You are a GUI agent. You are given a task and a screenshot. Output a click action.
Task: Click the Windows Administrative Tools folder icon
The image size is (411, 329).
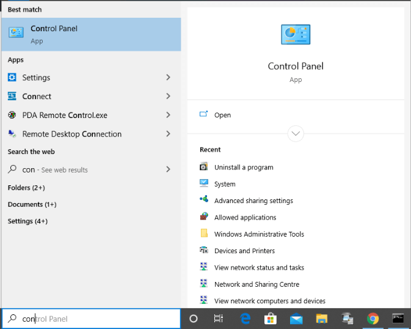tap(204, 233)
